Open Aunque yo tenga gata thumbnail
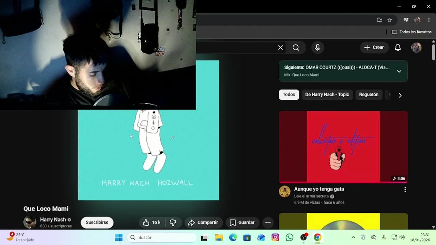The image size is (436, 245). click(x=343, y=147)
